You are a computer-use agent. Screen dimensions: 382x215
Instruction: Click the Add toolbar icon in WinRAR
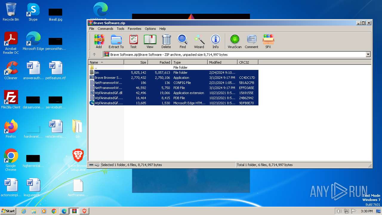coord(99,42)
